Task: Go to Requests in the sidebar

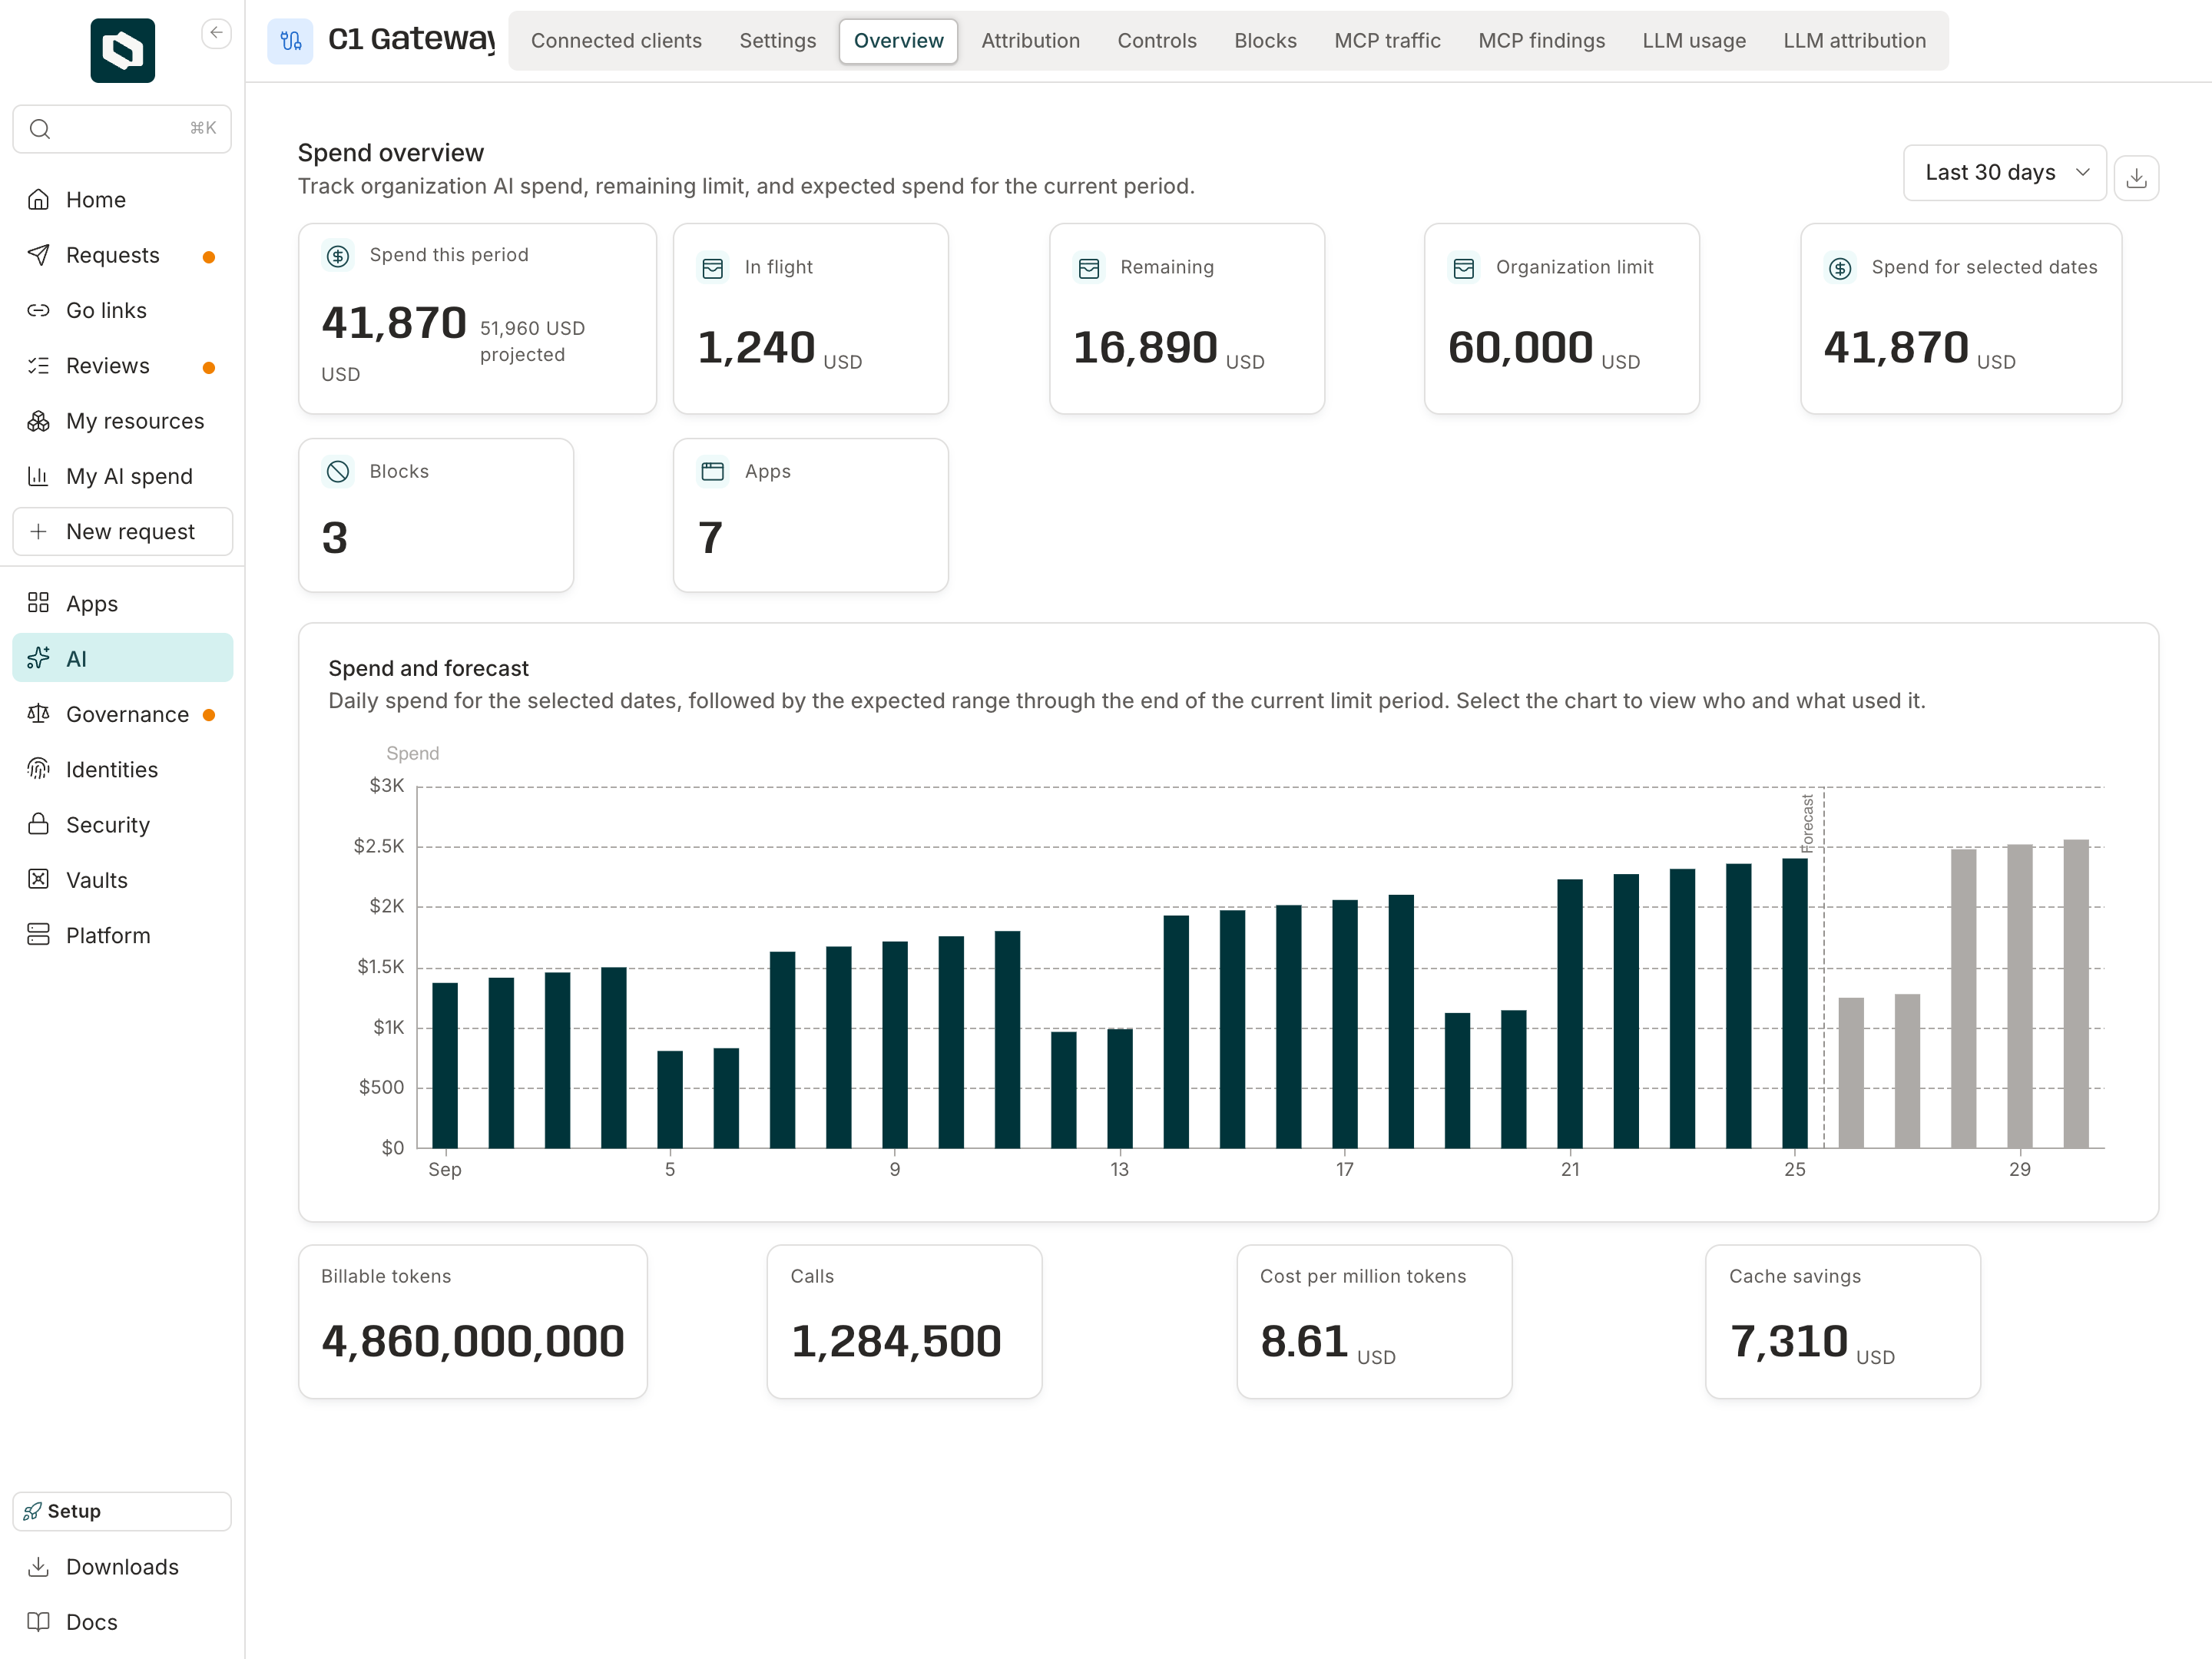Action: tap(122, 256)
